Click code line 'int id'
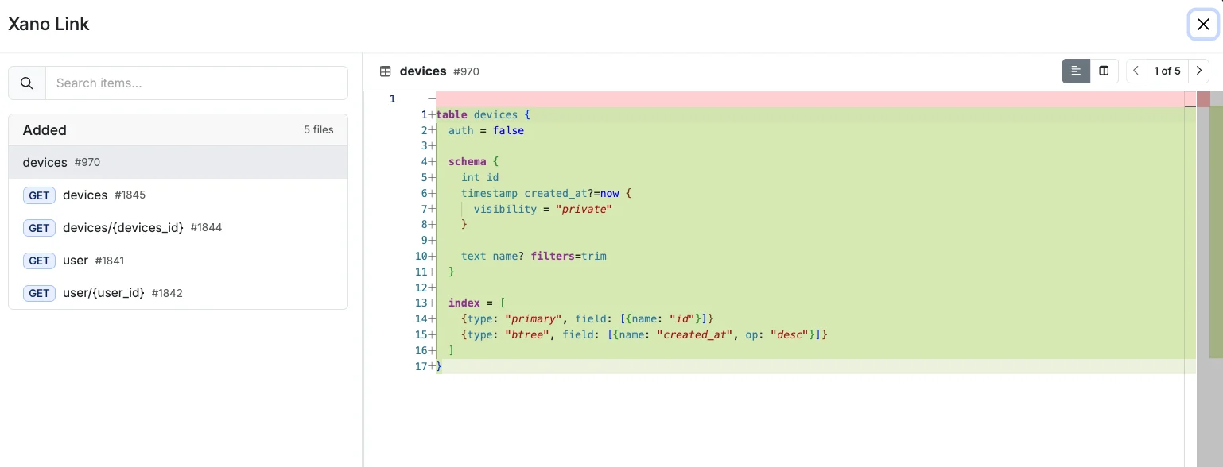1223x467 pixels. pos(480,177)
